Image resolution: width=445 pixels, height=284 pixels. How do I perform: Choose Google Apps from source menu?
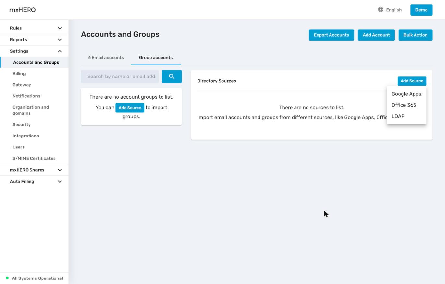[406, 94]
